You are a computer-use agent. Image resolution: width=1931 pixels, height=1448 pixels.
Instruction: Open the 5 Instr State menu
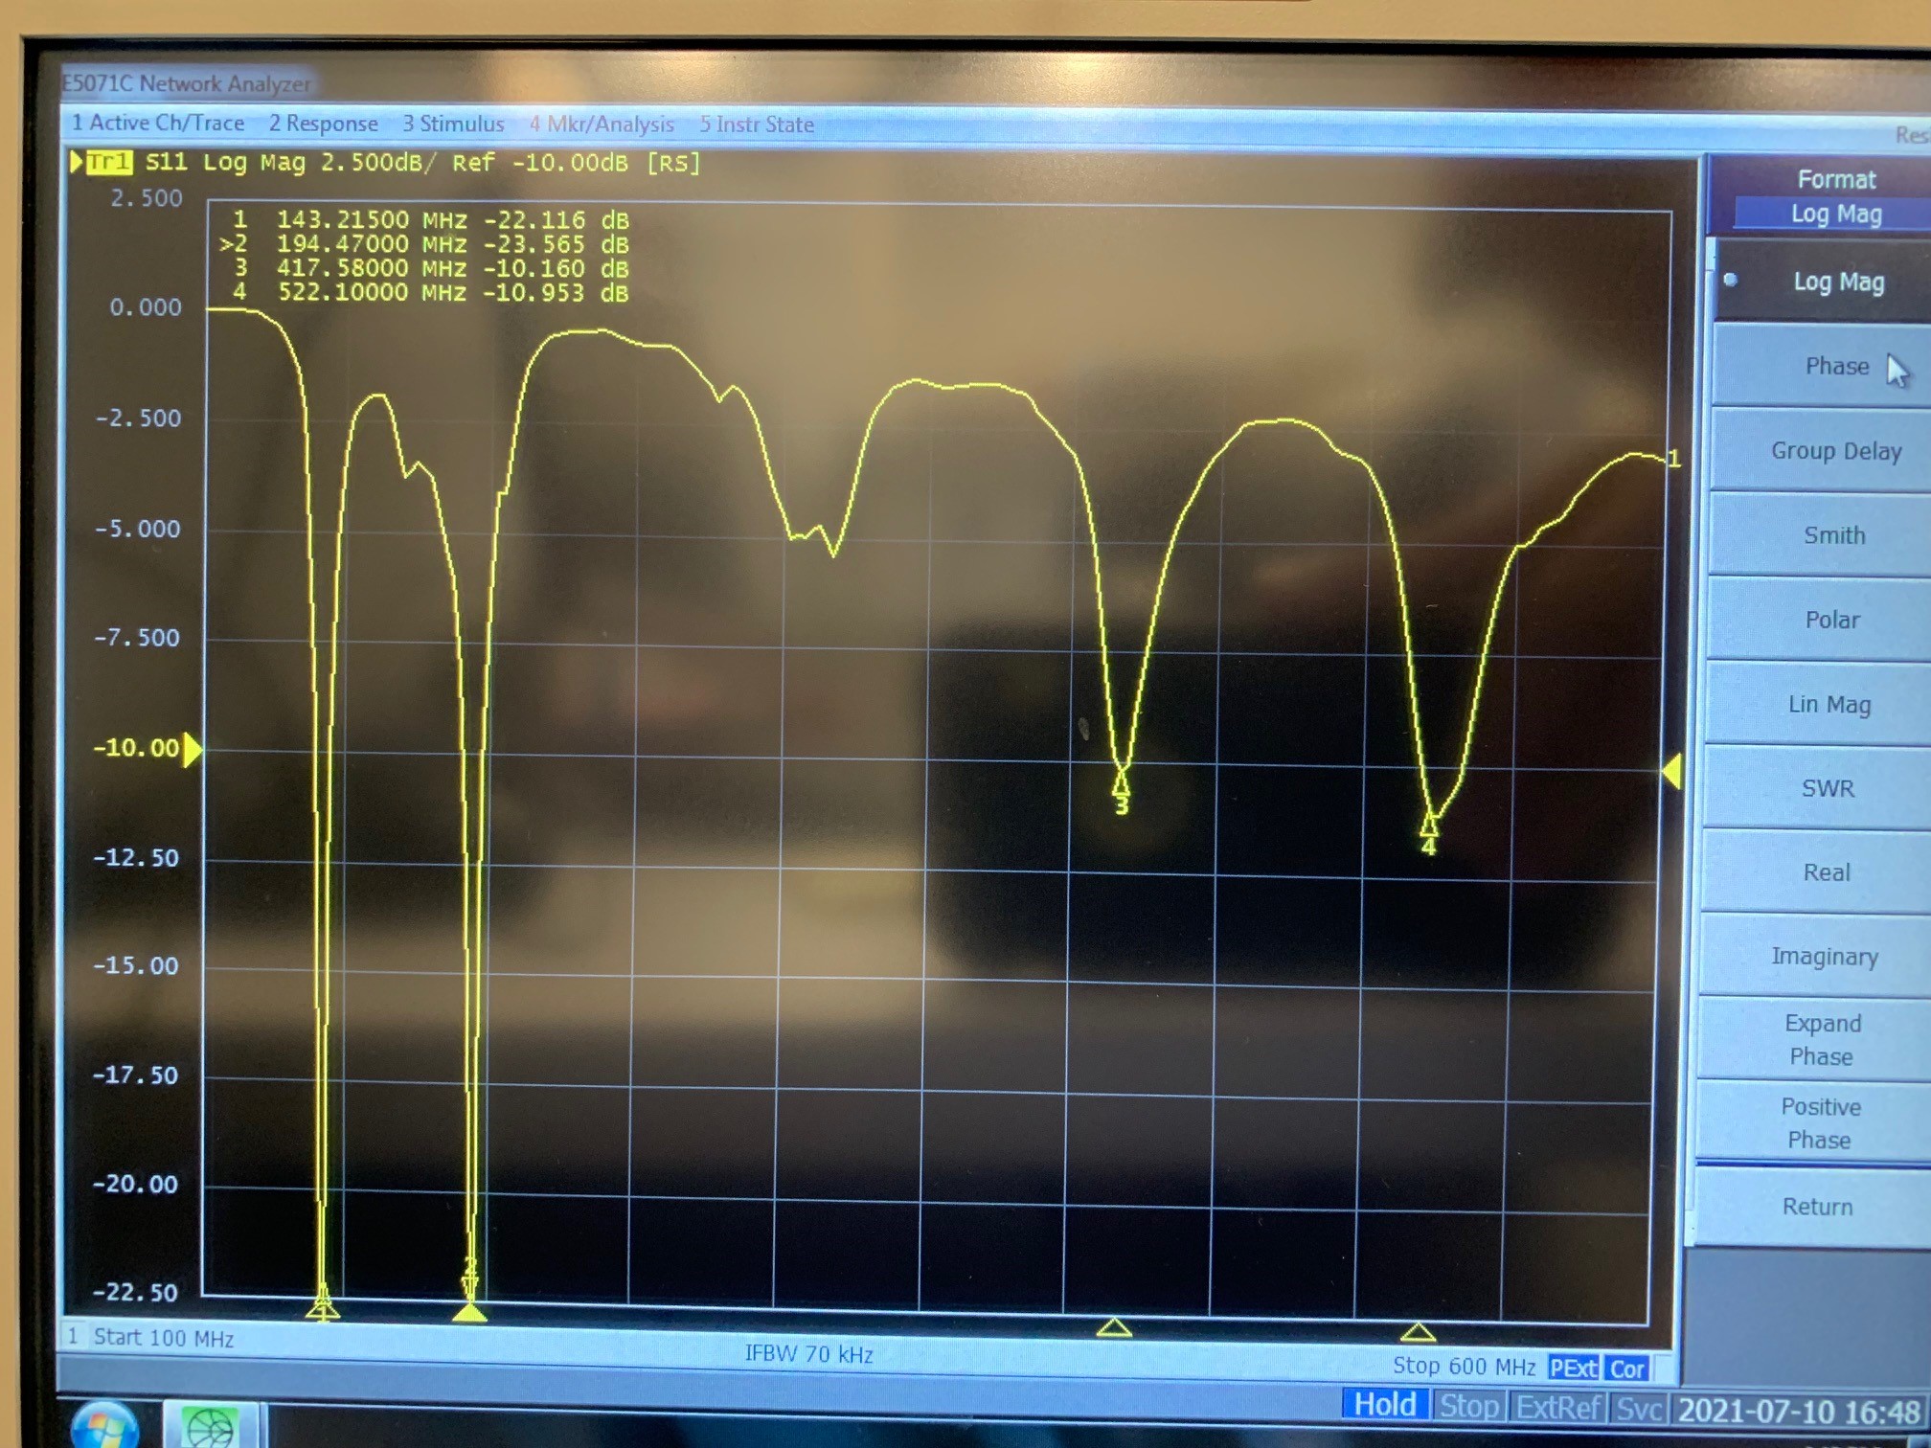pos(757,124)
